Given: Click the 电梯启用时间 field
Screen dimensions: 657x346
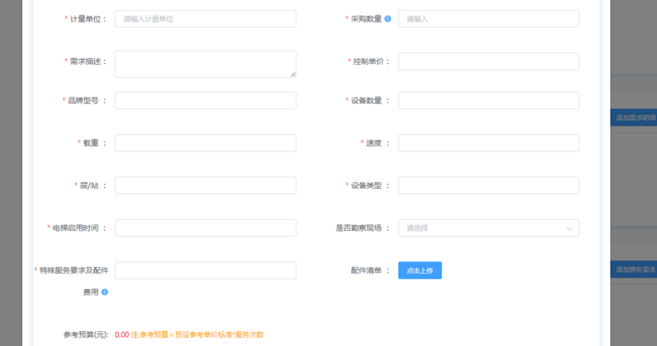Looking at the screenshot, I should click(205, 228).
